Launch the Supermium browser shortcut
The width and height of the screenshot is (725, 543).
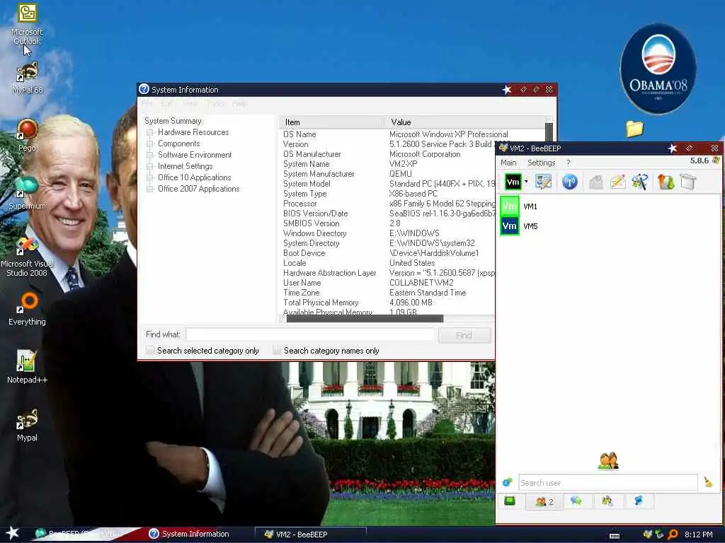(27, 193)
